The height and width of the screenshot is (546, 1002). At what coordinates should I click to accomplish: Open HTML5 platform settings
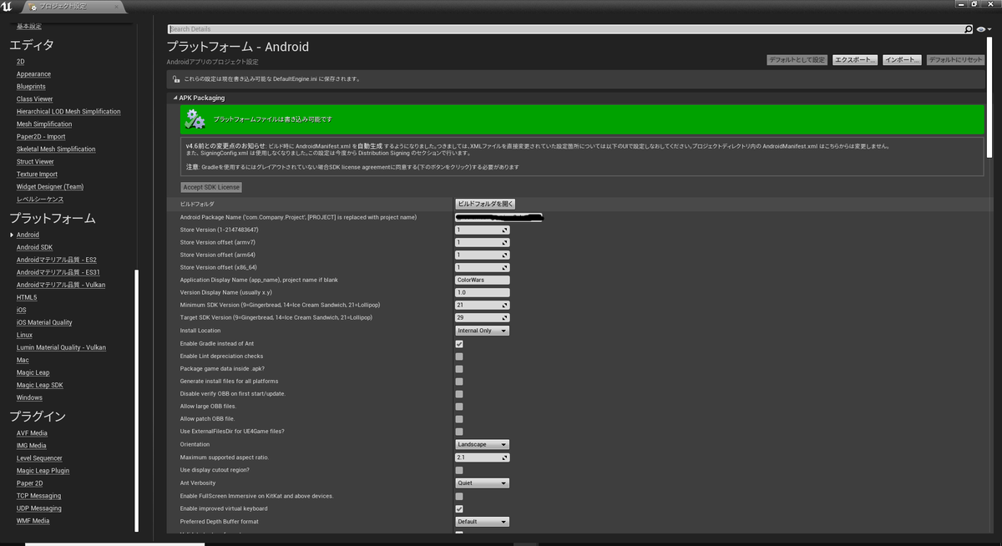point(27,297)
